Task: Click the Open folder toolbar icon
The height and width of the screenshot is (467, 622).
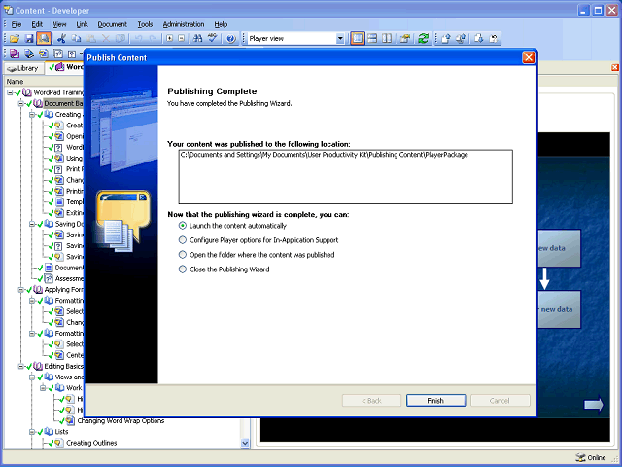Action: (15, 39)
